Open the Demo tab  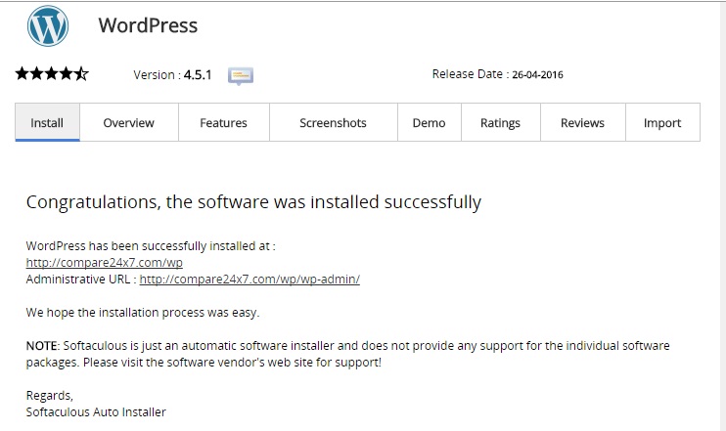pyautogui.click(x=429, y=123)
